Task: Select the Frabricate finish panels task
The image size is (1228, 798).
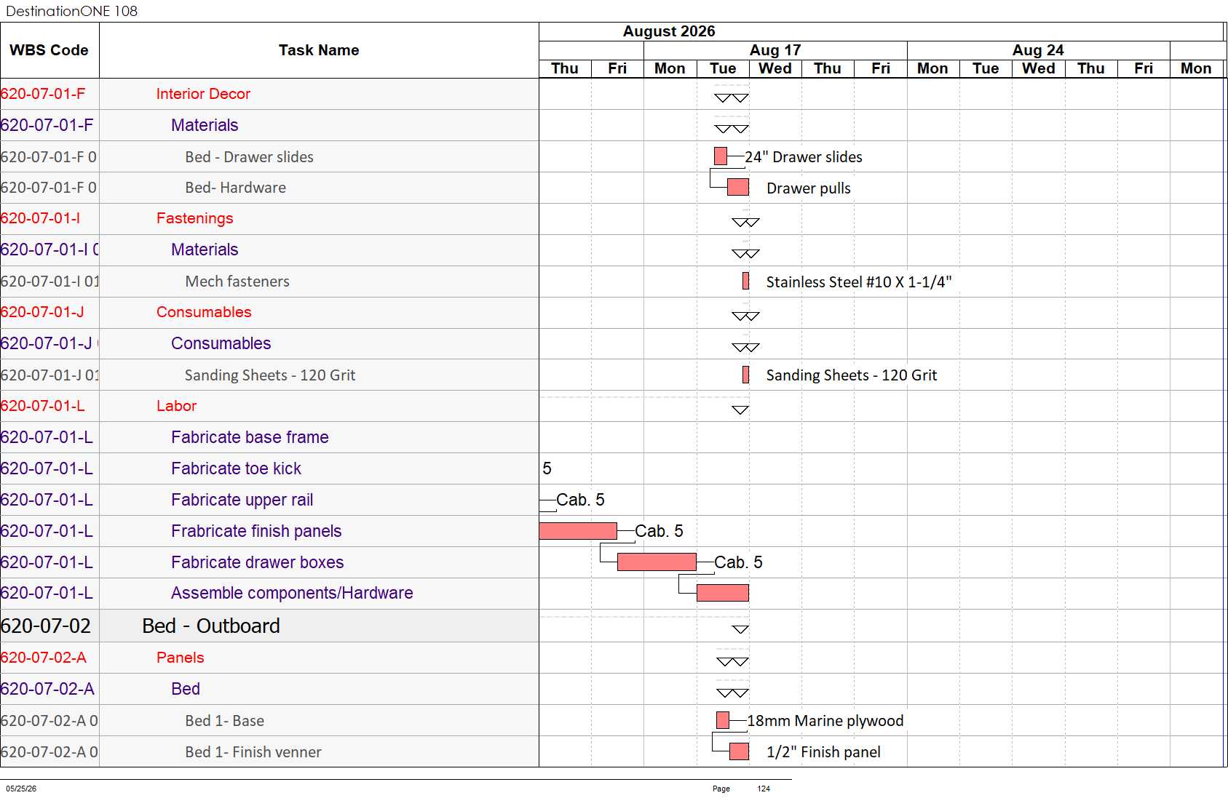Action: pos(256,531)
